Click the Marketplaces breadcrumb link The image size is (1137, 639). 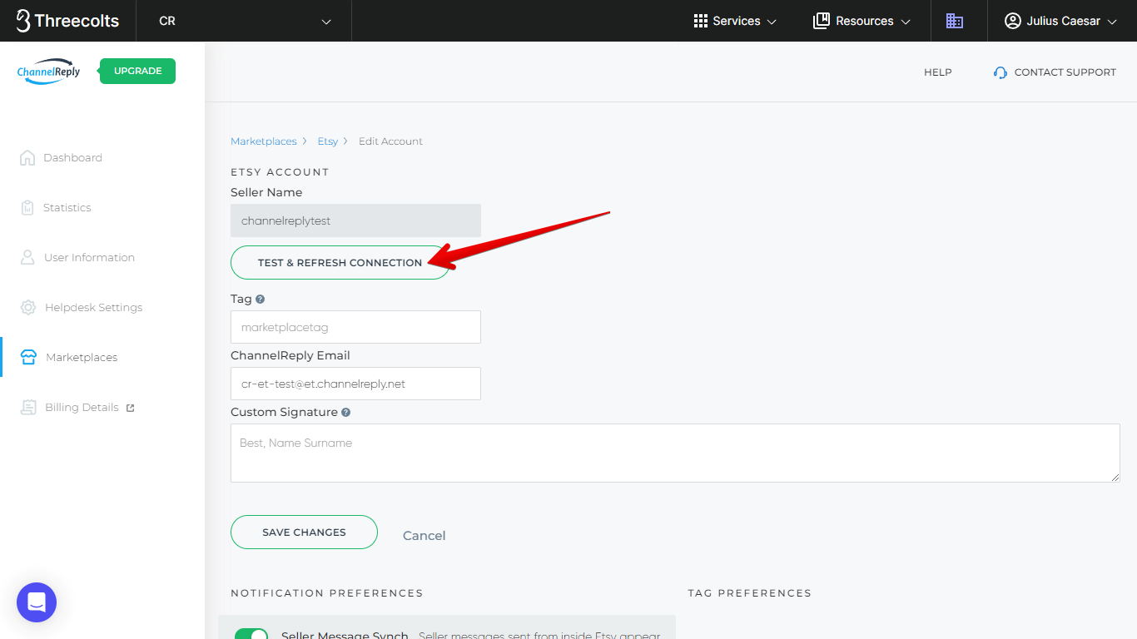coord(264,141)
